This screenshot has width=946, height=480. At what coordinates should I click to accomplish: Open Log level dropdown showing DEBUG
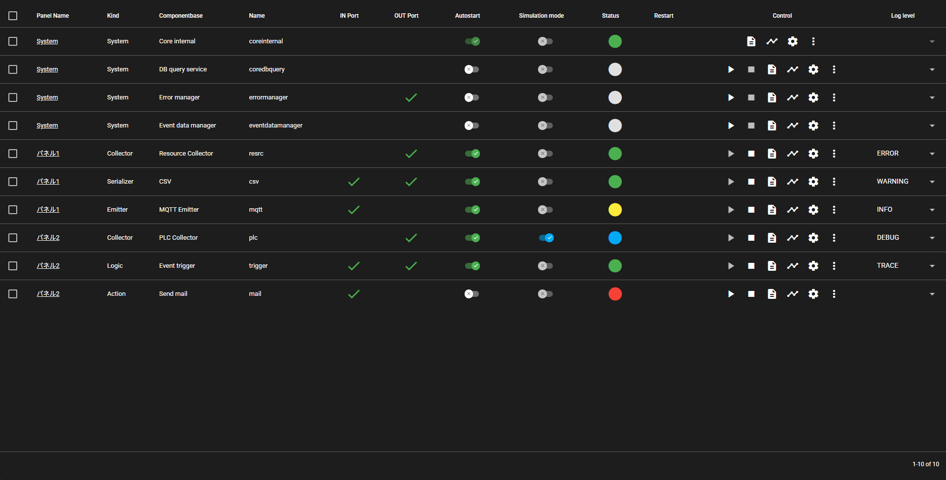(932, 238)
